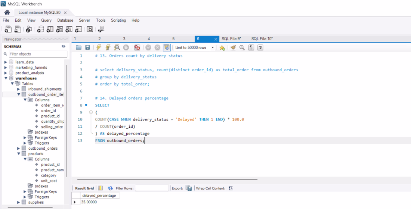Switch result grid to form view icon
The image size is (411, 209).
[x=101, y=188]
